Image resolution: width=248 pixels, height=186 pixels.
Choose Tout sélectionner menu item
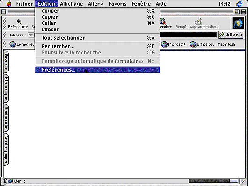pos(97,38)
